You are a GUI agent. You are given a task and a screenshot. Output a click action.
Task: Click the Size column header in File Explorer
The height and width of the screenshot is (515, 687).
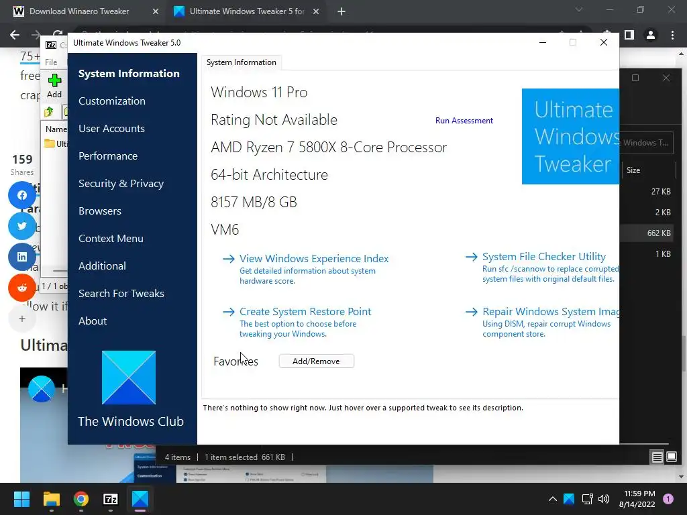tap(649, 170)
